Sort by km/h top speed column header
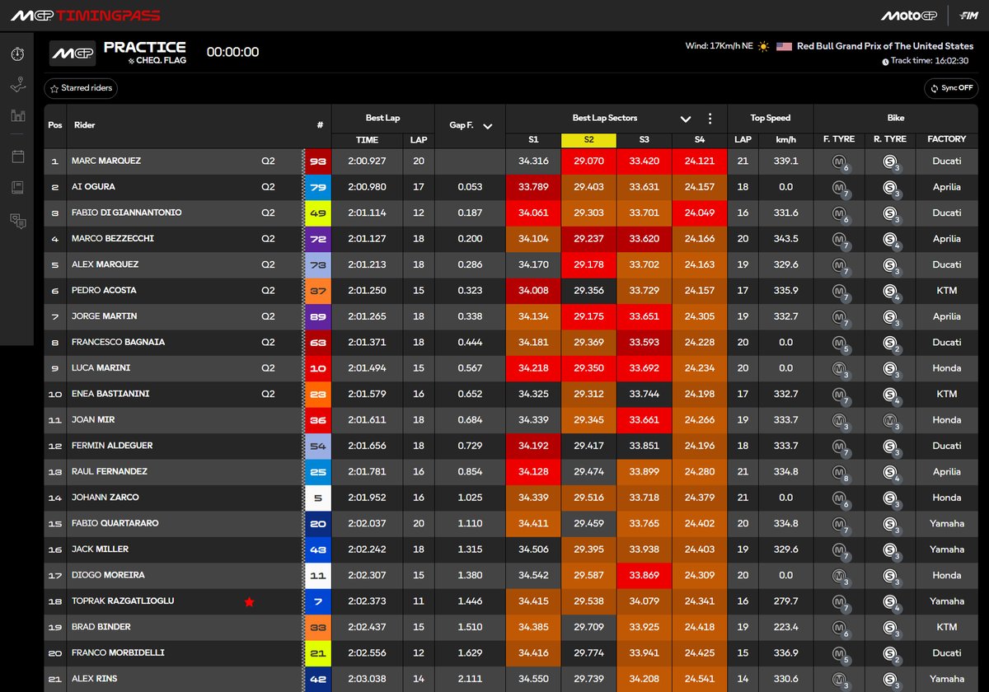Viewport: 989px width, 692px height. coord(786,140)
